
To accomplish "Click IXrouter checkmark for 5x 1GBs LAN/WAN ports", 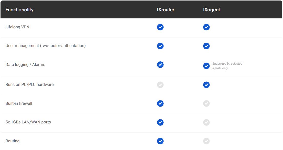I will [160, 122].
